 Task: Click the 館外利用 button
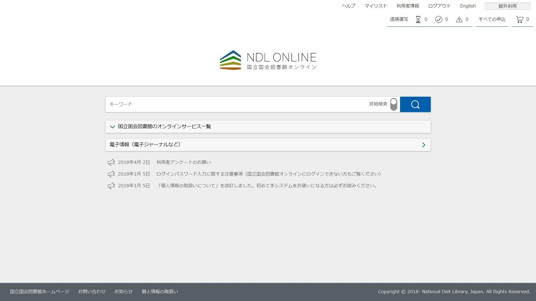coord(508,6)
